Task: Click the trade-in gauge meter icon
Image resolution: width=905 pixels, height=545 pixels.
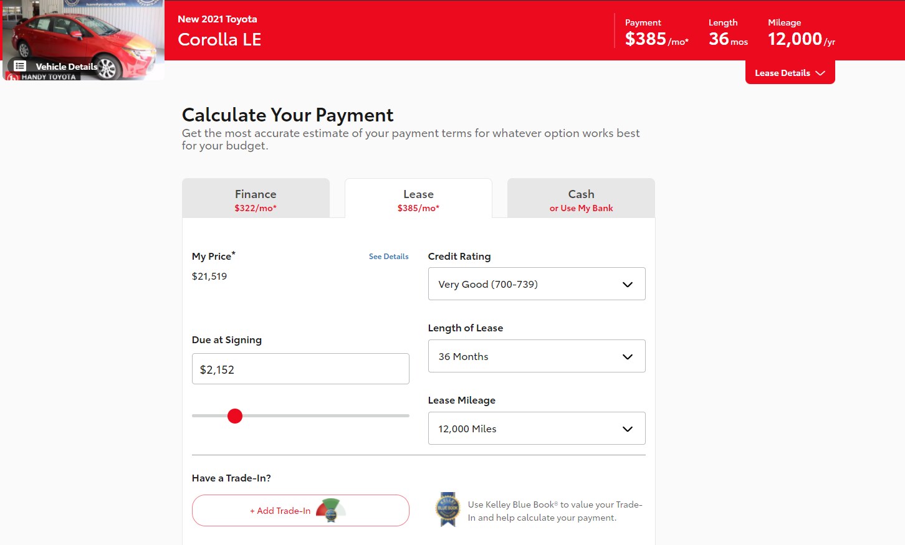Action: pyautogui.click(x=331, y=510)
